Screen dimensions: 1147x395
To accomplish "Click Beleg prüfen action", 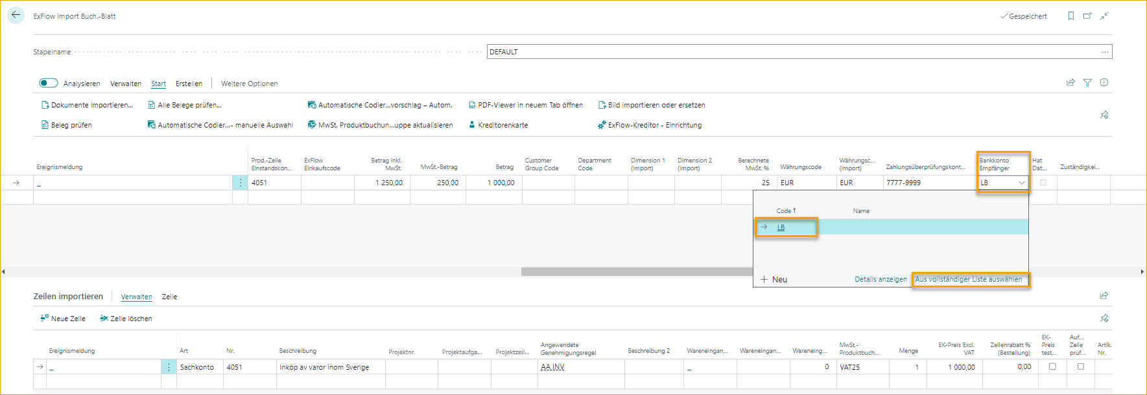I will pos(66,125).
